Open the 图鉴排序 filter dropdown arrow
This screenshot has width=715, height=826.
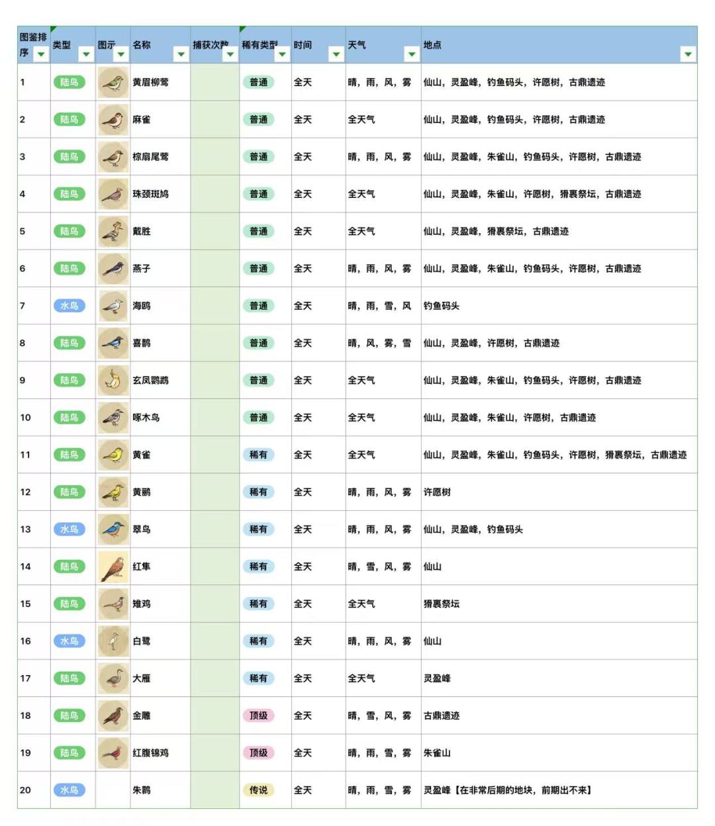[41, 54]
